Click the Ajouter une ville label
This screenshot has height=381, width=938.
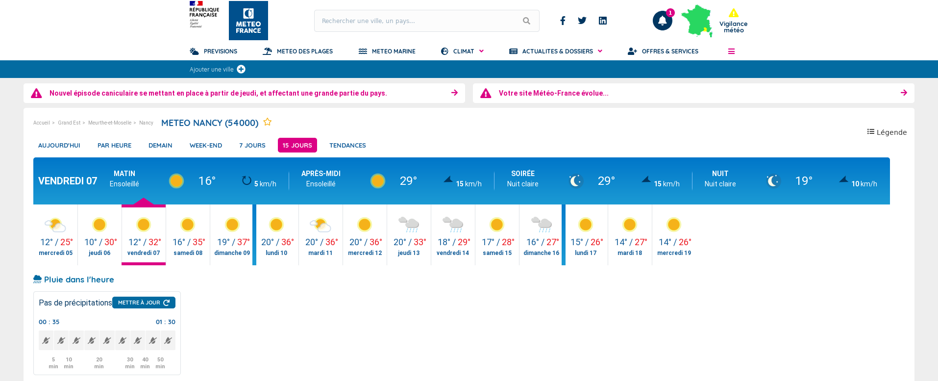[x=212, y=70]
